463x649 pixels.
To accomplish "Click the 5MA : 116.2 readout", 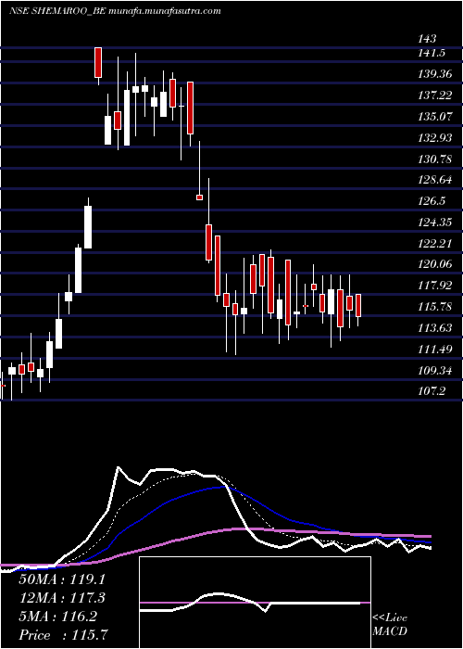I will pos(58,617).
